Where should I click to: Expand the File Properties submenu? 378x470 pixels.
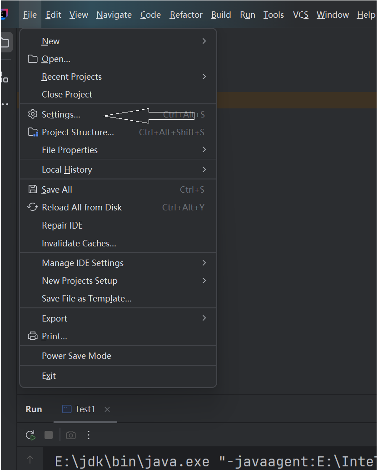click(118, 150)
